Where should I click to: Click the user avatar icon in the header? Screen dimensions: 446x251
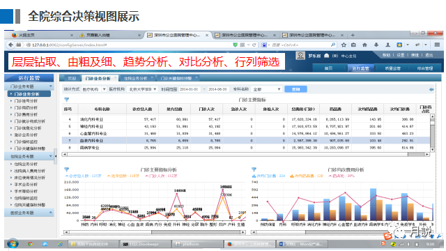(300, 56)
